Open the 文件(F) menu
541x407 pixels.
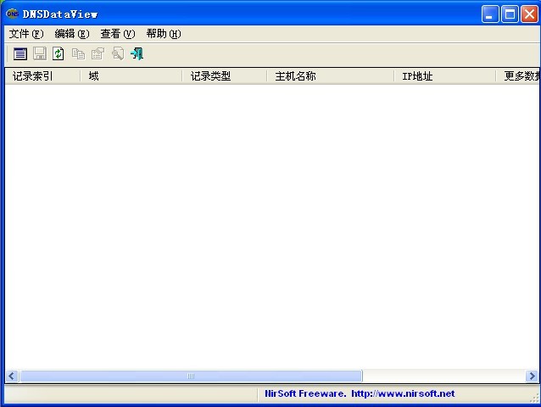[26, 34]
